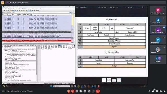
Task: Select Chandidas Chakraborty participant tile
Action: point(158,10)
